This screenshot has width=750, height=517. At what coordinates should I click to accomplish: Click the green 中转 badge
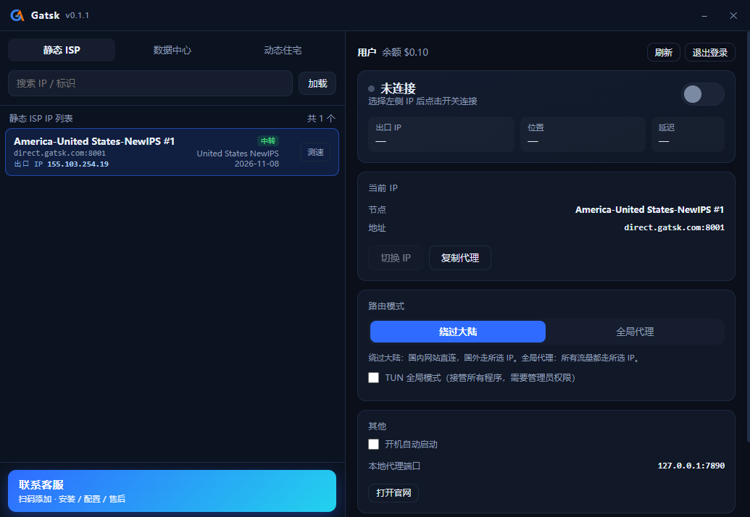point(268,141)
